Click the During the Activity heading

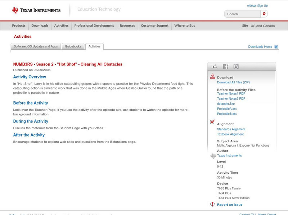click(x=31, y=121)
